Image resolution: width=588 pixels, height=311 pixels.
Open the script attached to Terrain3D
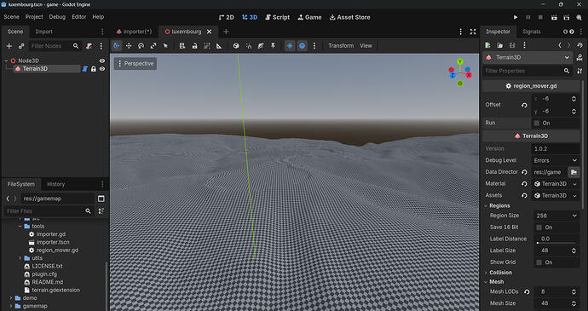[x=85, y=69]
